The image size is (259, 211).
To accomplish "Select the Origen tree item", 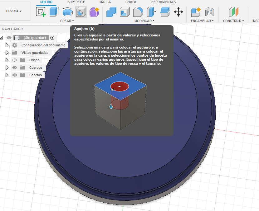I will pyautogui.click(x=34, y=60).
